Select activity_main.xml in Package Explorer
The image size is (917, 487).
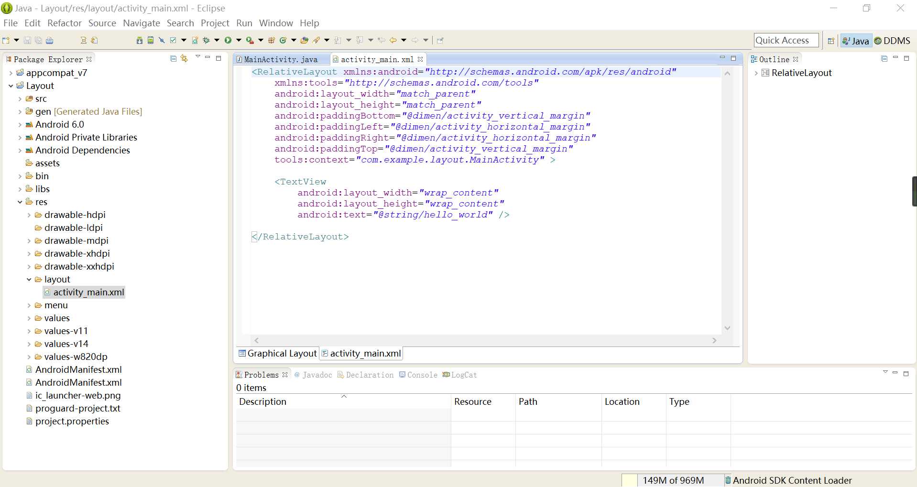click(84, 292)
